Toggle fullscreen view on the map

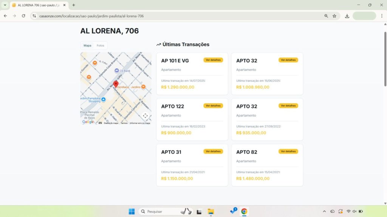[x=145, y=116]
